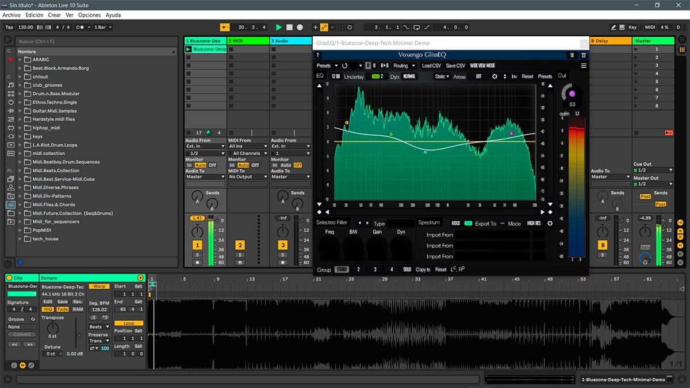Open the Opciones menu
The width and height of the screenshot is (690, 388).
89,15
